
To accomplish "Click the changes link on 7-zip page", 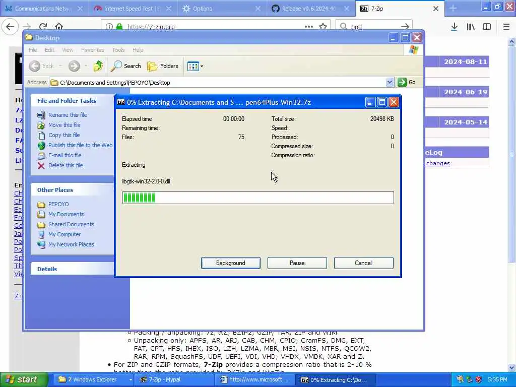I will (x=438, y=163).
